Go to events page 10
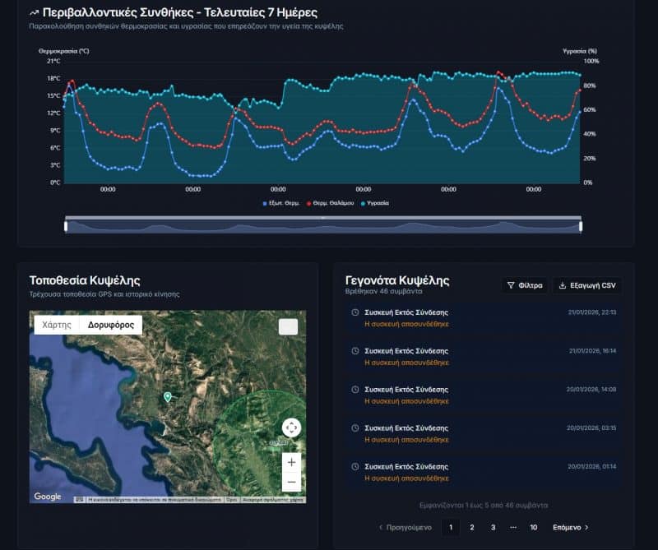The height and width of the screenshot is (550, 658). point(534,527)
